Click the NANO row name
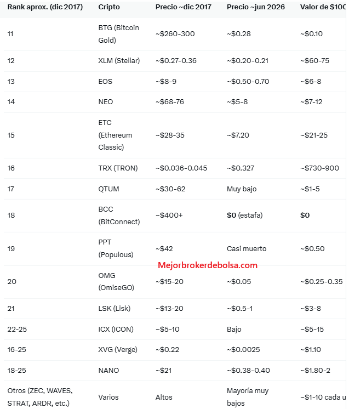The width and height of the screenshot is (349, 409). point(108,371)
